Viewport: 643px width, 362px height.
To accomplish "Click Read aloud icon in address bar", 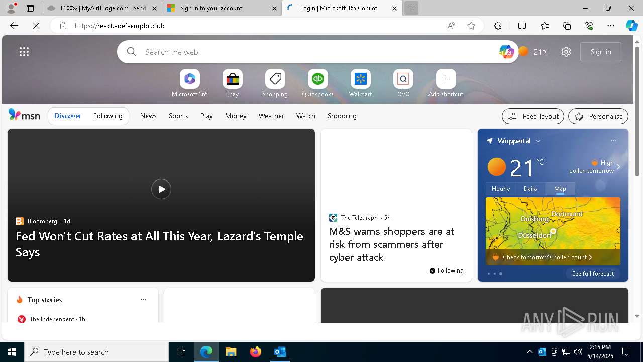I will [451, 26].
